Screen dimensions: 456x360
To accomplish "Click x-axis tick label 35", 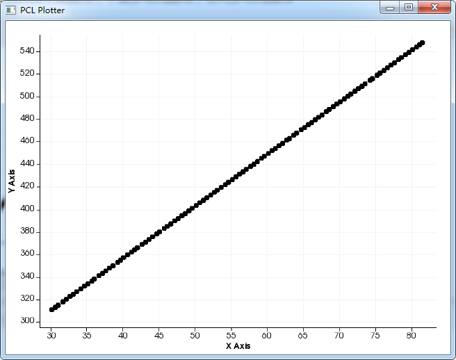I will [x=87, y=336].
